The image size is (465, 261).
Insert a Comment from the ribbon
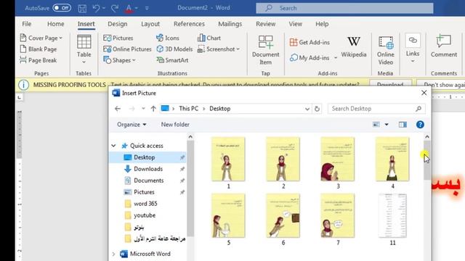point(444,46)
